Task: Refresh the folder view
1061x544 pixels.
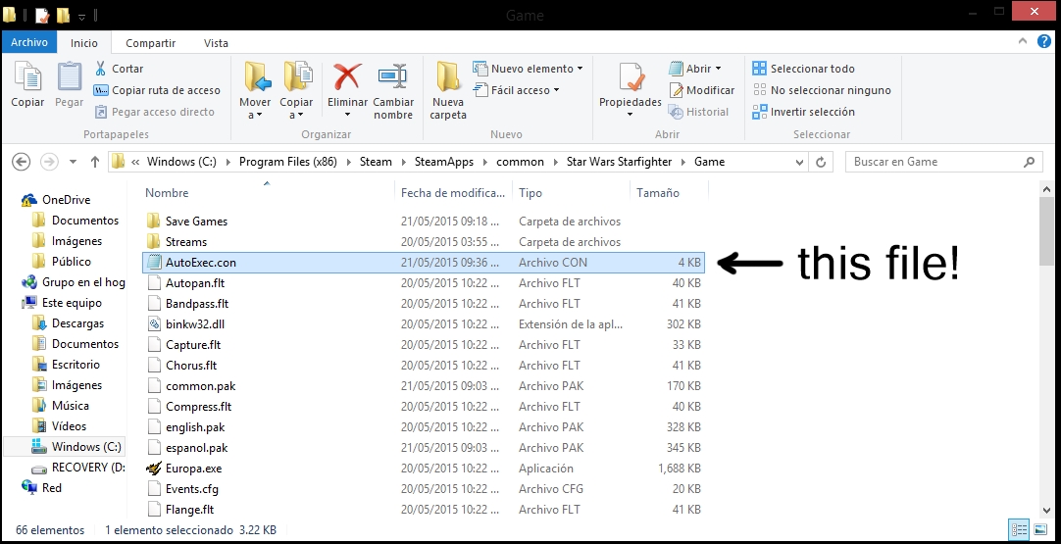Action: 821,163
